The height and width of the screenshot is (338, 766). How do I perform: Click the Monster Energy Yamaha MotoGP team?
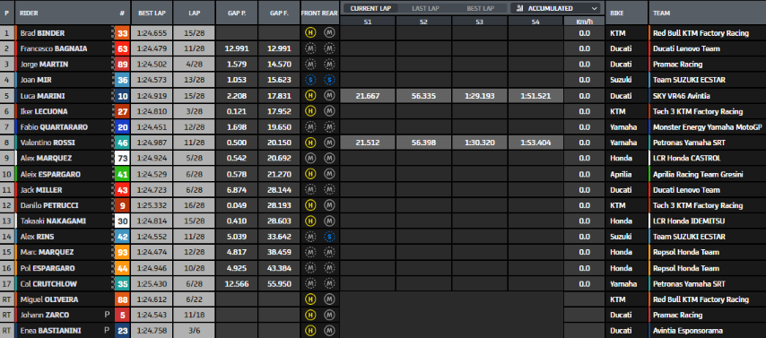coord(708,127)
